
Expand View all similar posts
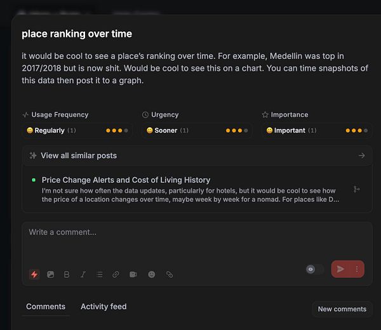pos(197,155)
